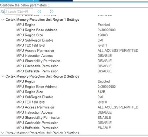The height and width of the screenshot is (137, 148).
Task: Select Region 2 MPU Instruction Access label
Action: click(x=34, y=112)
